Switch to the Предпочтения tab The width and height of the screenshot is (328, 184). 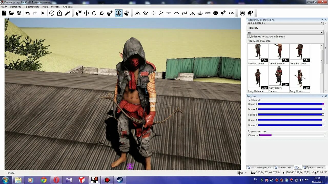(x=313, y=167)
